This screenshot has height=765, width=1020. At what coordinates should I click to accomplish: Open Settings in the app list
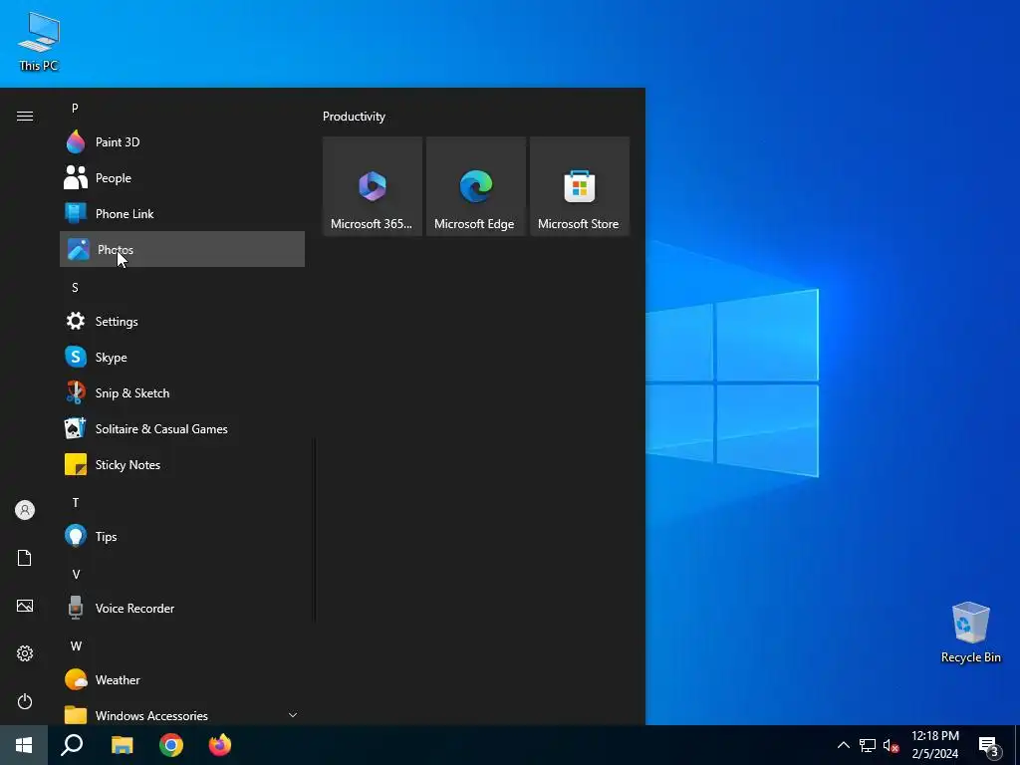(182, 321)
